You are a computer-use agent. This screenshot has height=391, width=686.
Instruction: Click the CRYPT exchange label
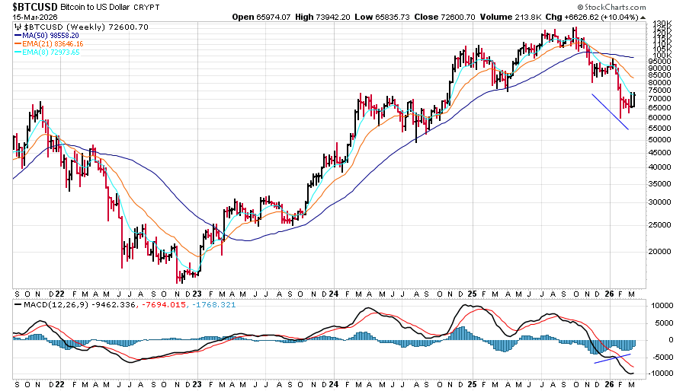146,8
